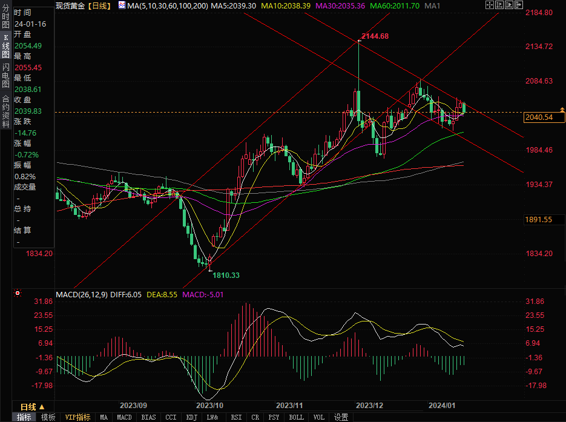Click the orange price tag marker at 2040.54
This screenshot has width=566, height=422.
563,109
